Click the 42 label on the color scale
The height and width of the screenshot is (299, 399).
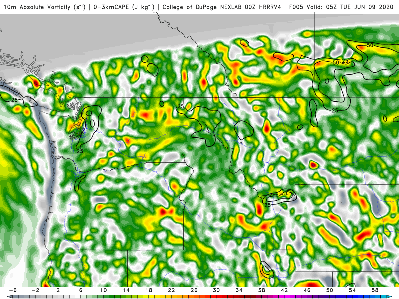pos(284,290)
